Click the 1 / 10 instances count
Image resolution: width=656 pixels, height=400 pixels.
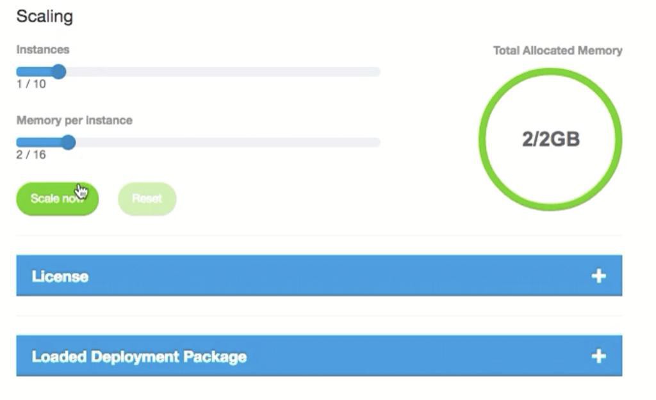pos(31,84)
